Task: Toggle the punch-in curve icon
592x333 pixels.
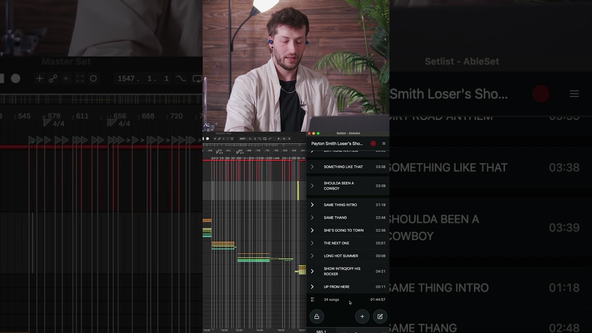Action: coord(260,139)
